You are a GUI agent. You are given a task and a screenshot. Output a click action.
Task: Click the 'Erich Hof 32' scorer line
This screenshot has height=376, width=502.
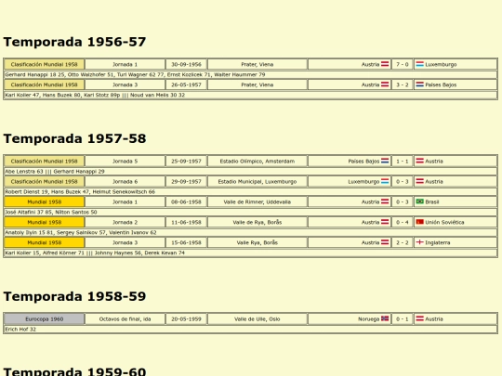[x=251, y=329]
